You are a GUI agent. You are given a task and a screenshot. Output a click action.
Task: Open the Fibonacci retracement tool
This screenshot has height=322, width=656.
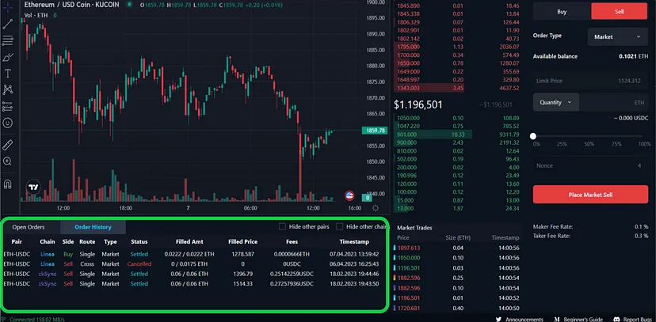[x=8, y=40]
